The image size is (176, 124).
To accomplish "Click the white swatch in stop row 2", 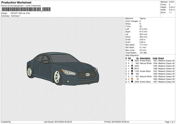I will point(132,63).
